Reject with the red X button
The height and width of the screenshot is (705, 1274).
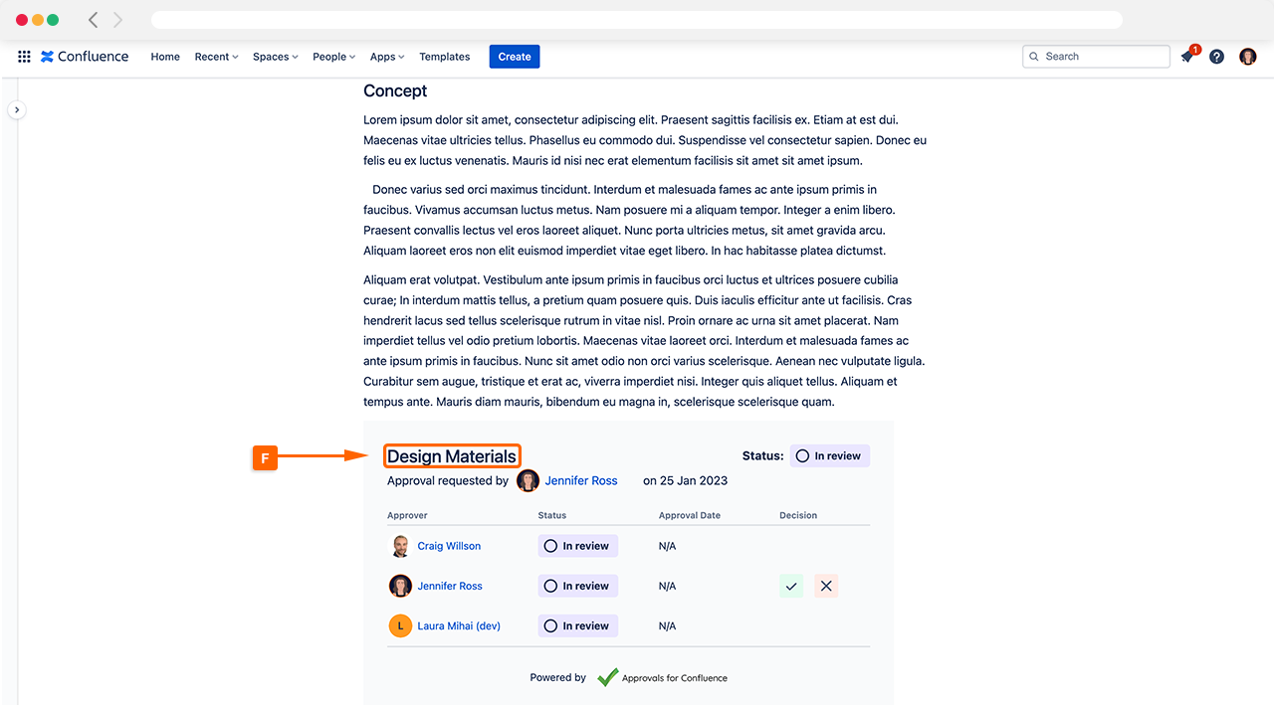point(826,586)
